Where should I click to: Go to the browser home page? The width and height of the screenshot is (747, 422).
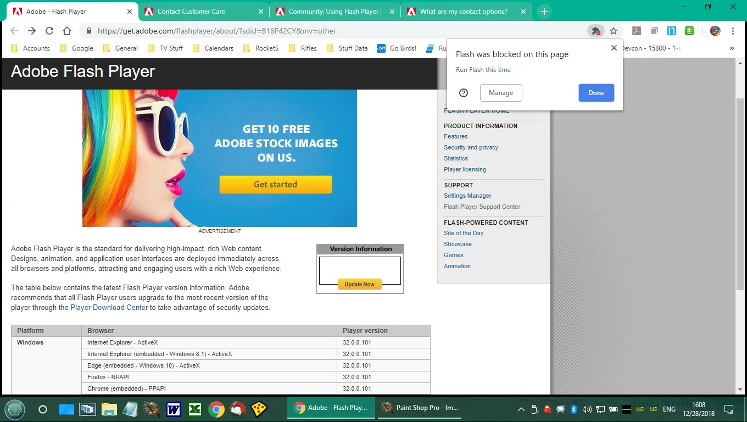67,31
